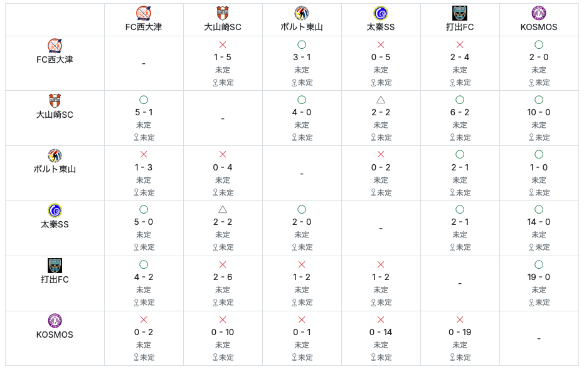The width and height of the screenshot is (584, 369).
Task: Click the 太秦SS swirl logo in the column header
Action: point(381,14)
